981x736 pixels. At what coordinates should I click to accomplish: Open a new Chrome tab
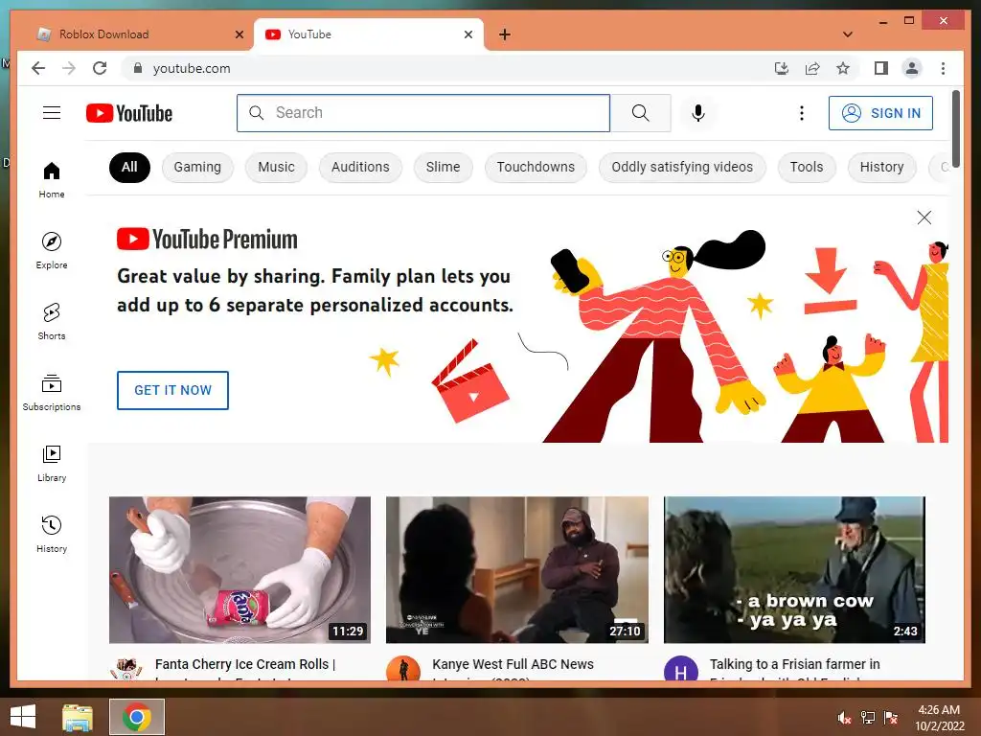tap(505, 34)
